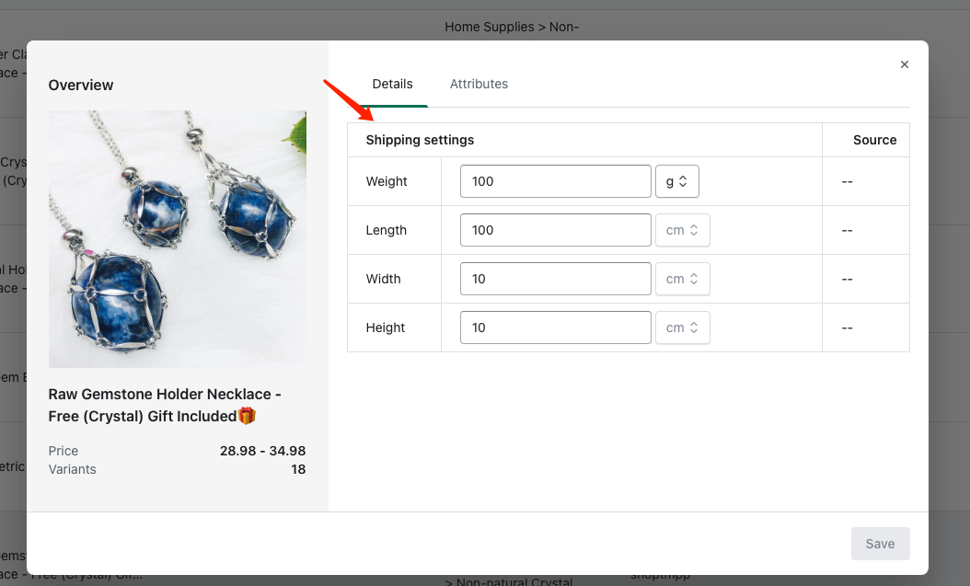Open the weight unit dropdown
This screenshot has height=586, width=970.
(x=676, y=181)
